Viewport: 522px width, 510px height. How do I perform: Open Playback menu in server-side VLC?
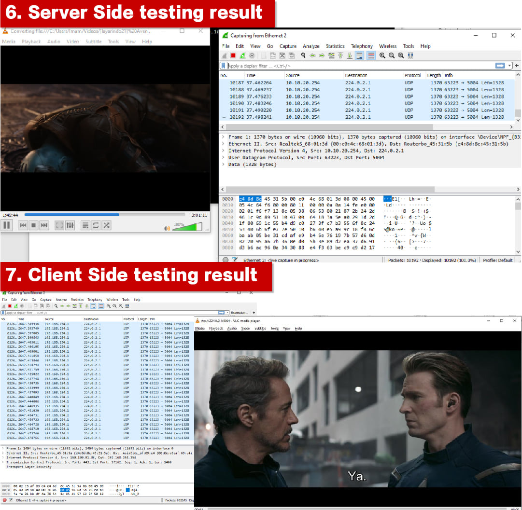click(x=31, y=41)
